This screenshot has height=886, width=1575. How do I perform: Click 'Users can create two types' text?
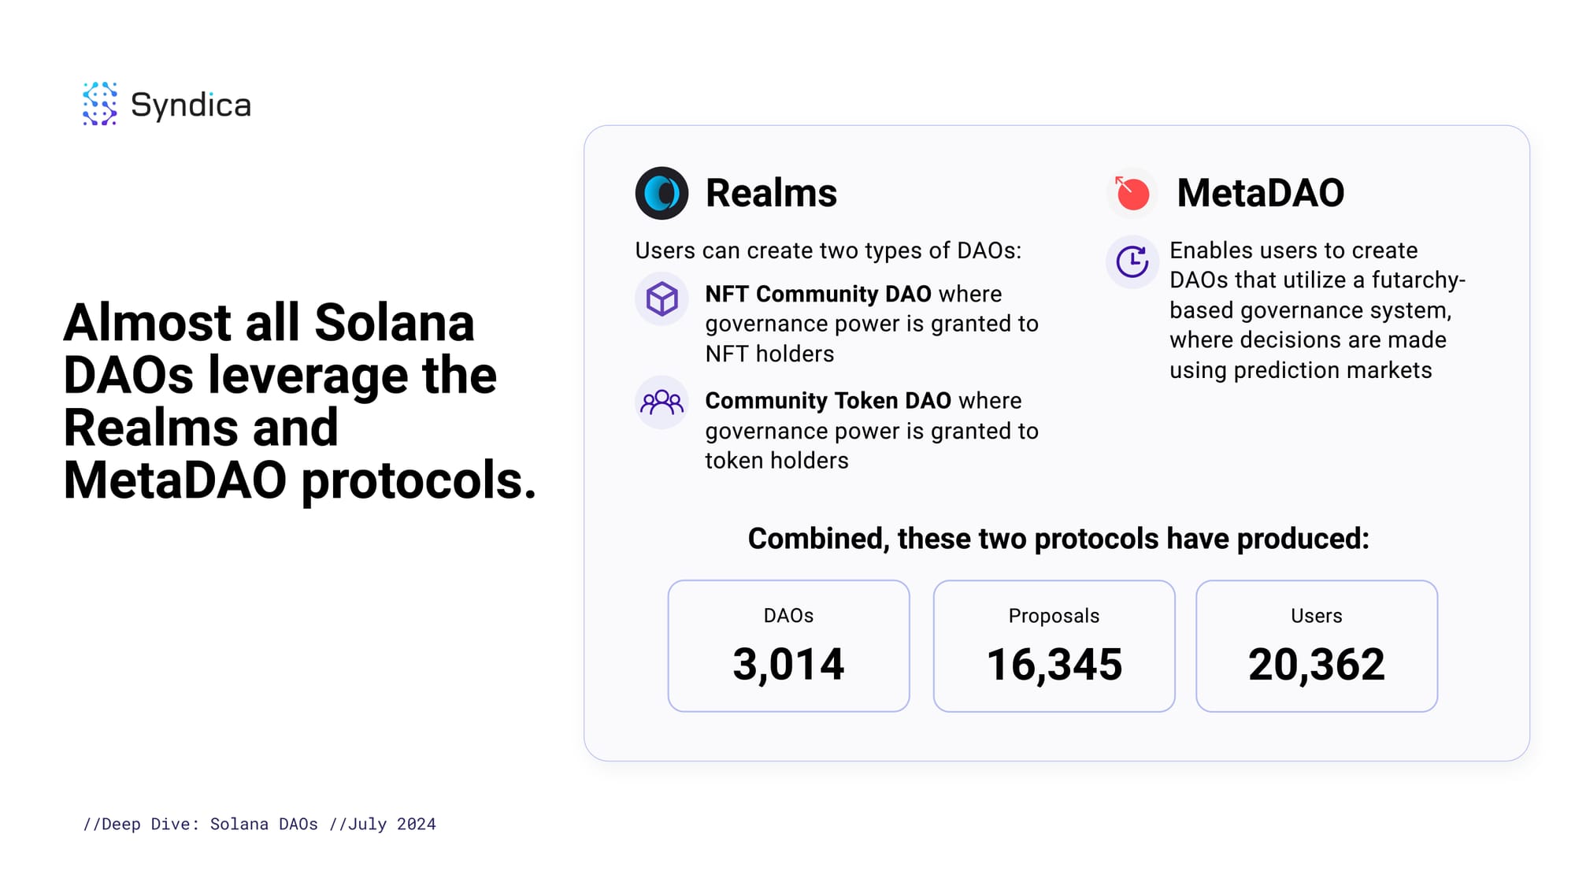tap(828, 250)
